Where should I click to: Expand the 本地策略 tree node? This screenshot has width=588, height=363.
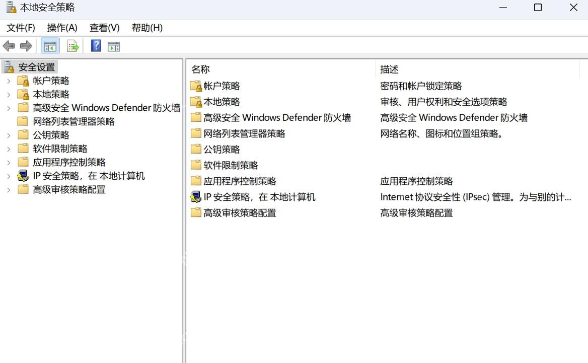(x=9, y=95)
